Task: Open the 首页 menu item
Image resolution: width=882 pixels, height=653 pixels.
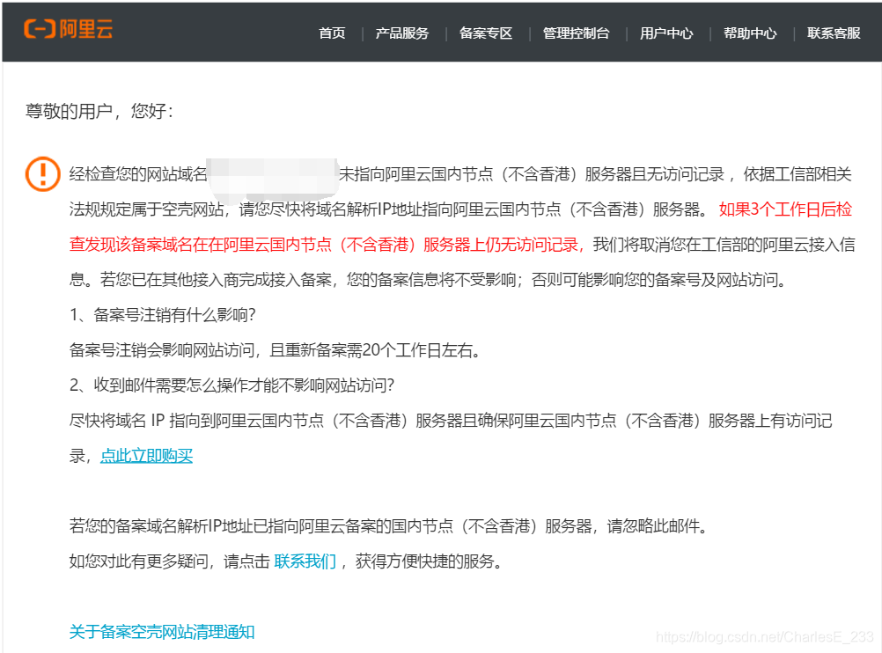Action: (332, 33)
